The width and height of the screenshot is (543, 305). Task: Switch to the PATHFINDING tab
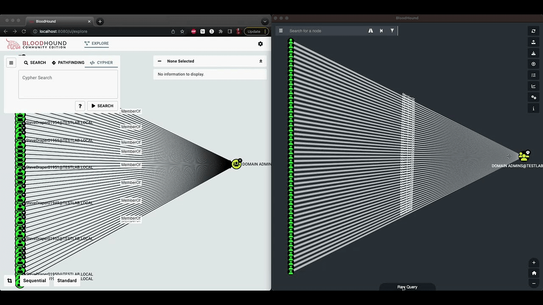(x=68, y=62)
